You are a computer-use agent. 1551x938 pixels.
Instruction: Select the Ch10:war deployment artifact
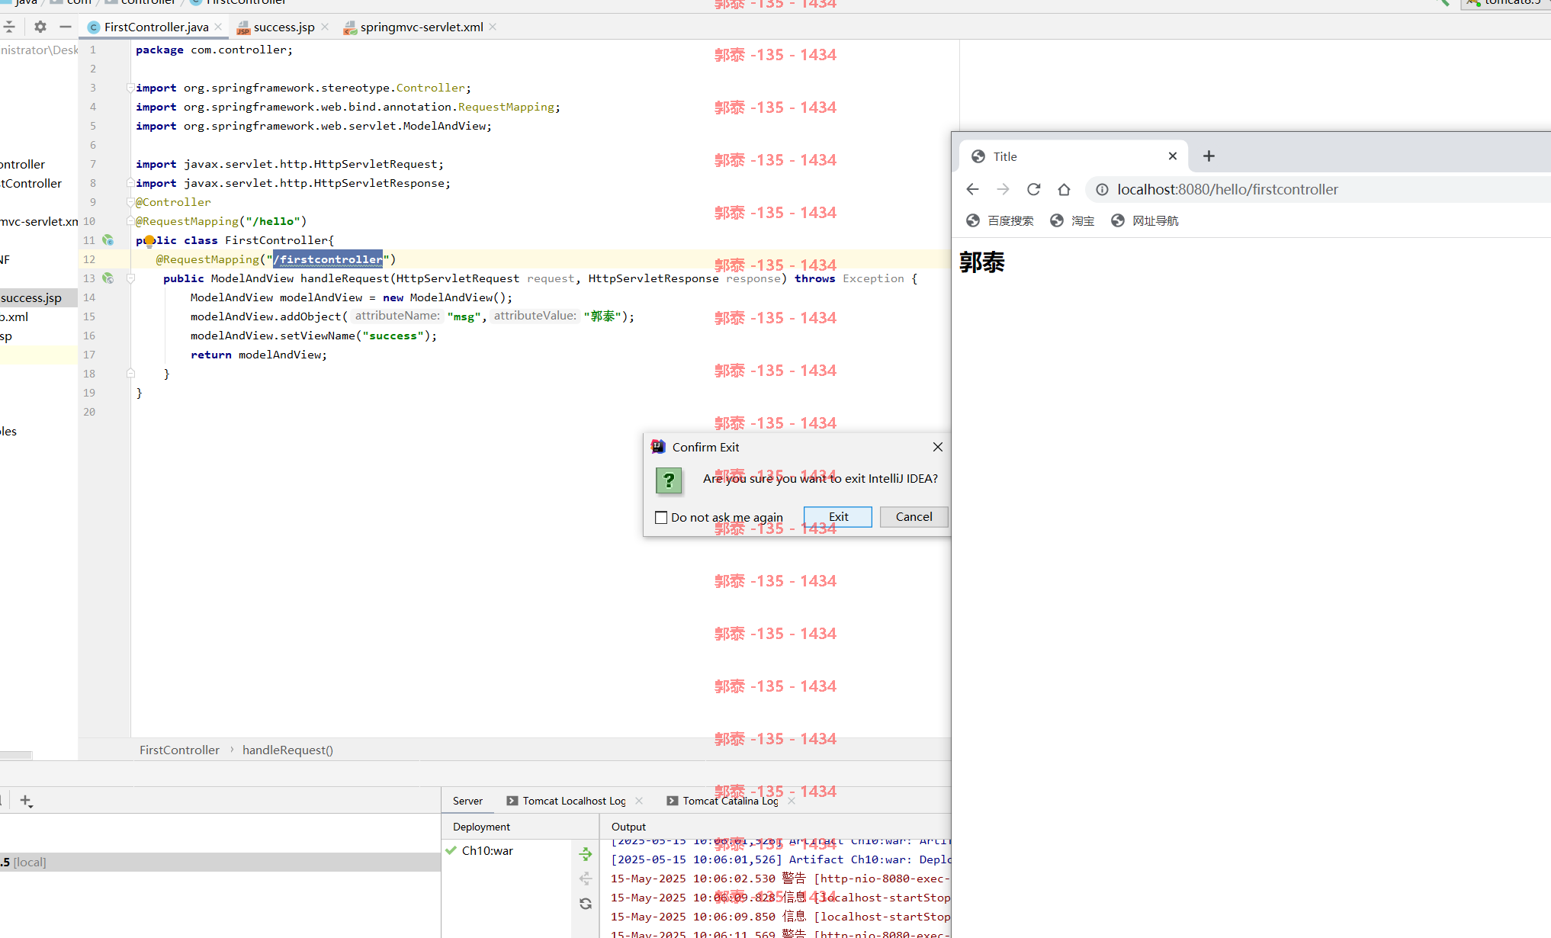tap(487, 851)
